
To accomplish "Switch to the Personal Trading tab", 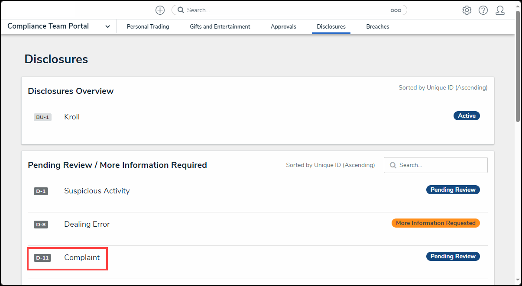I will (148, 27).
